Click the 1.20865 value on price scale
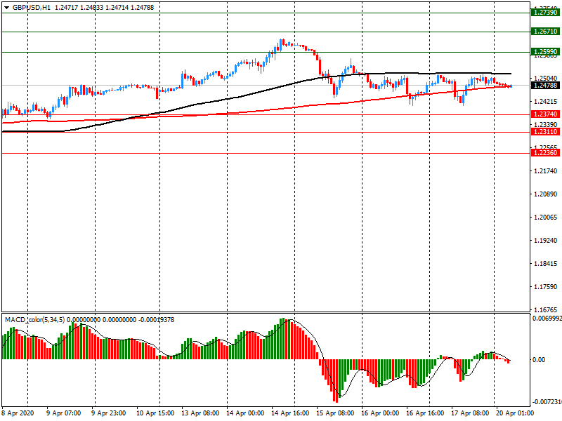The height and width of the screenshot is (421, 562). pos(545,194)
